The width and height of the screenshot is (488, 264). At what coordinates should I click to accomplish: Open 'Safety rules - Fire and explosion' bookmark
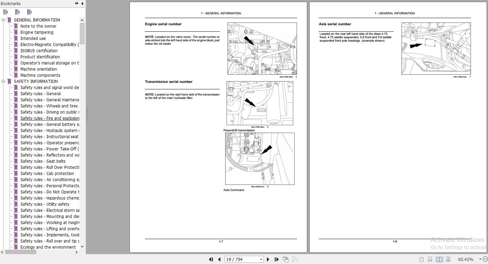click(x=50, y=118)
